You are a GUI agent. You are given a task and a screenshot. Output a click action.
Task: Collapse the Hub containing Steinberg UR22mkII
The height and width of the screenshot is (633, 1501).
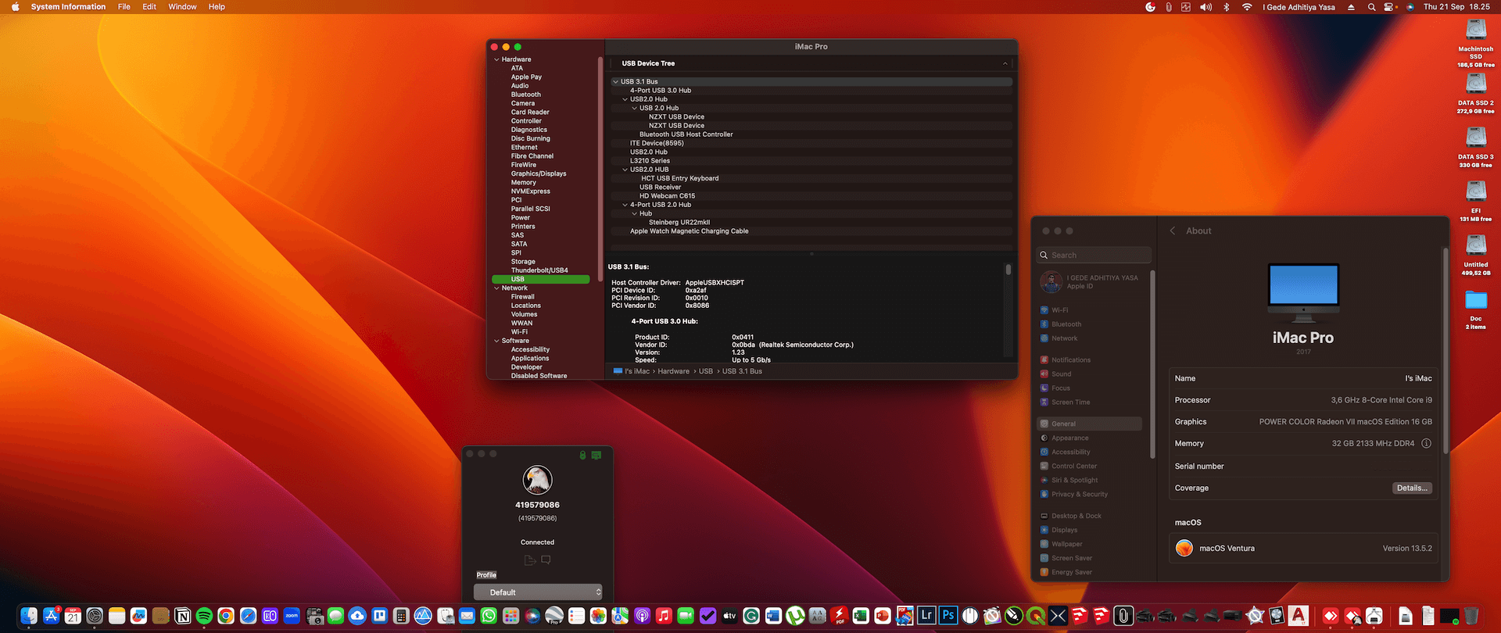pos(634,213)
